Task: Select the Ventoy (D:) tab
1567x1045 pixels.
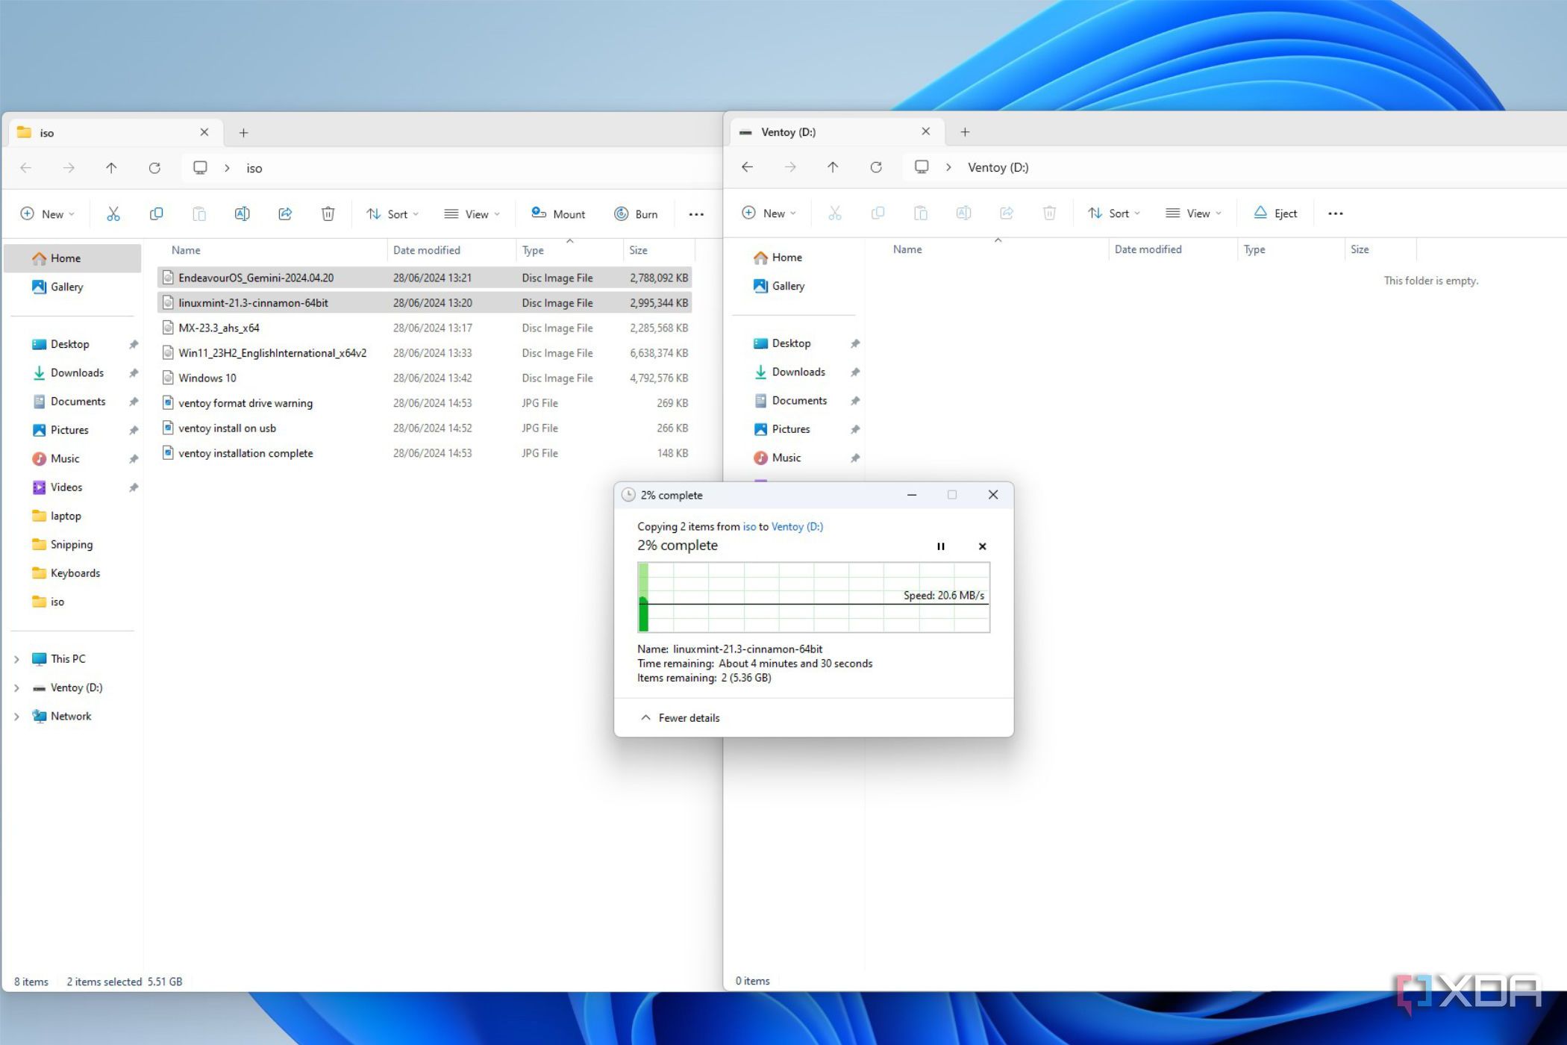Action: pyautogui.click(x=837, y=132)
